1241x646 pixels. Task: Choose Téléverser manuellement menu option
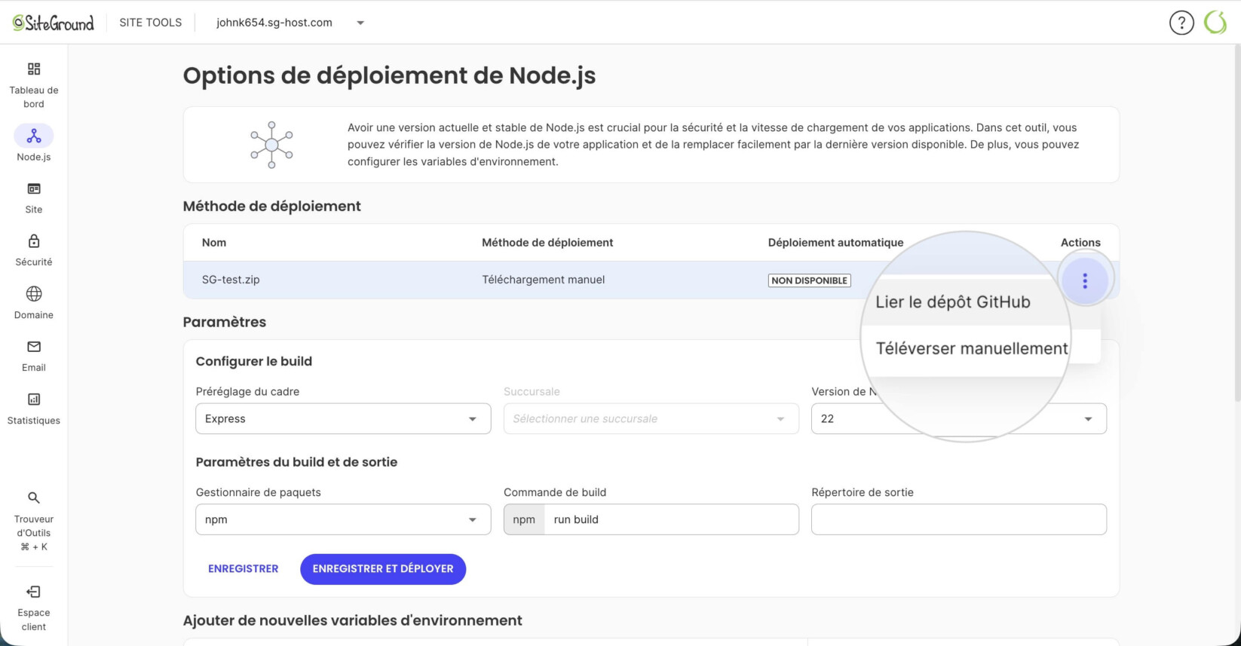(x=972, y=348)
